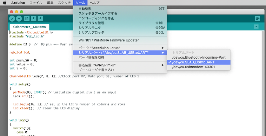
Task: Click the Open sketch up-arrow icon
Action: (34, 19)
